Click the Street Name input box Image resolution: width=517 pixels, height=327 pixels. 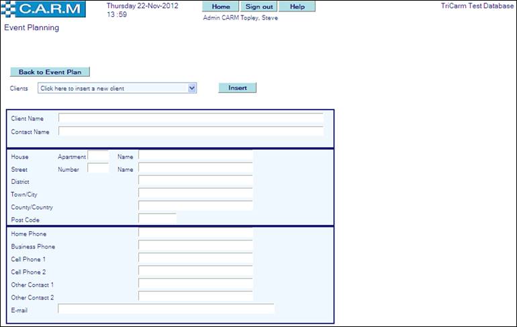click(195, 169)
